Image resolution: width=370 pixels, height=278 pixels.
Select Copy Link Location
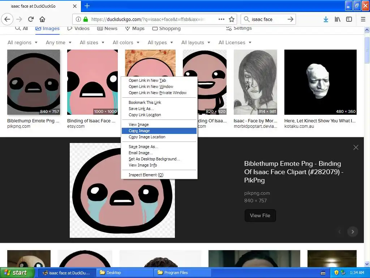159,115
